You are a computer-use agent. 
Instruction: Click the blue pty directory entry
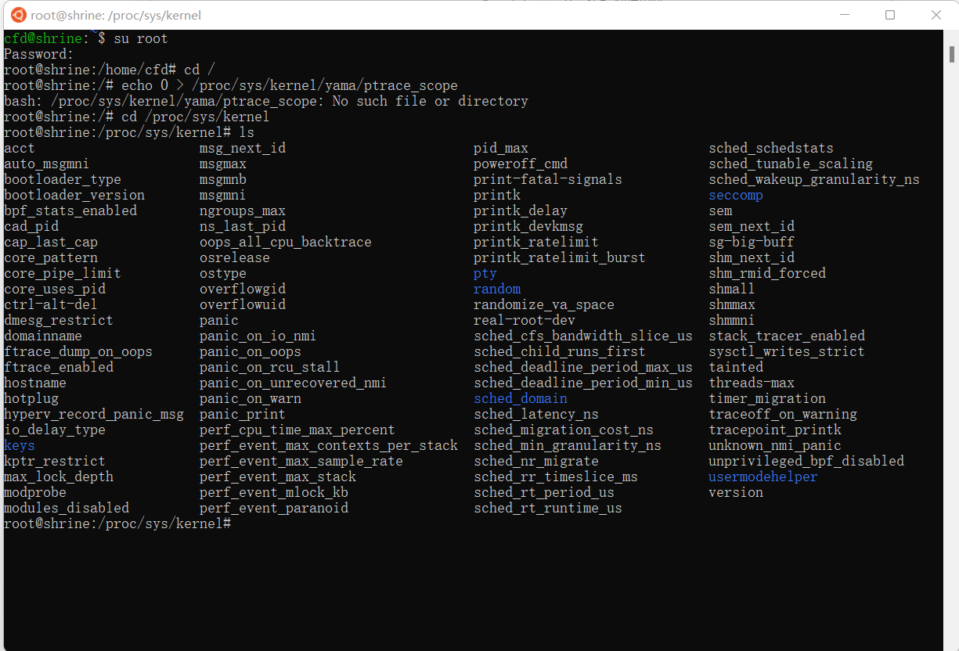click(485, 273)
